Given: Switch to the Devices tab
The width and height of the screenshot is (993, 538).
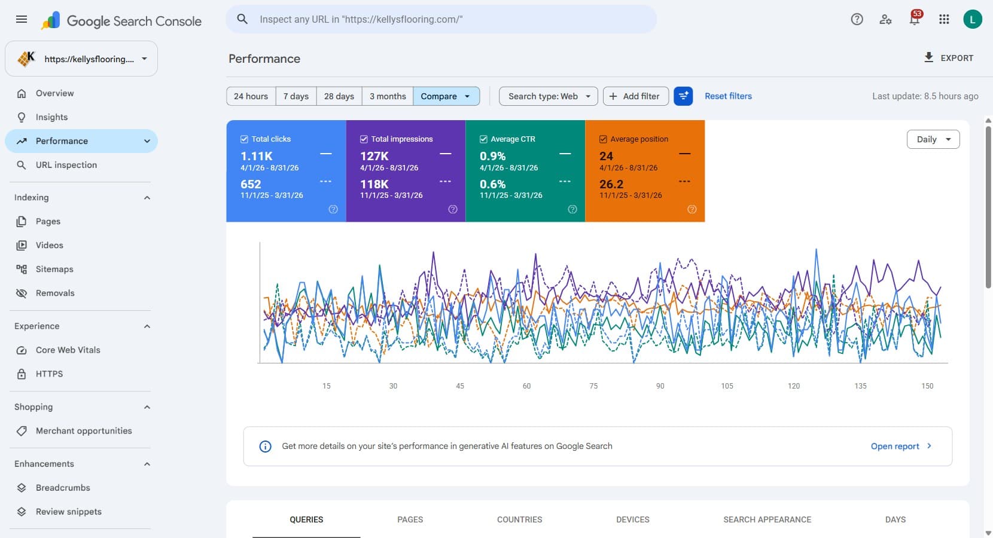Looking at the screenshot, I should coord(633,519).
